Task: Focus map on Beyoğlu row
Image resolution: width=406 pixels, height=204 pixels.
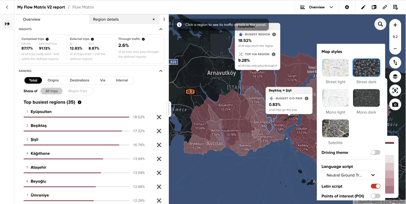Action: [x=159, y=187]
